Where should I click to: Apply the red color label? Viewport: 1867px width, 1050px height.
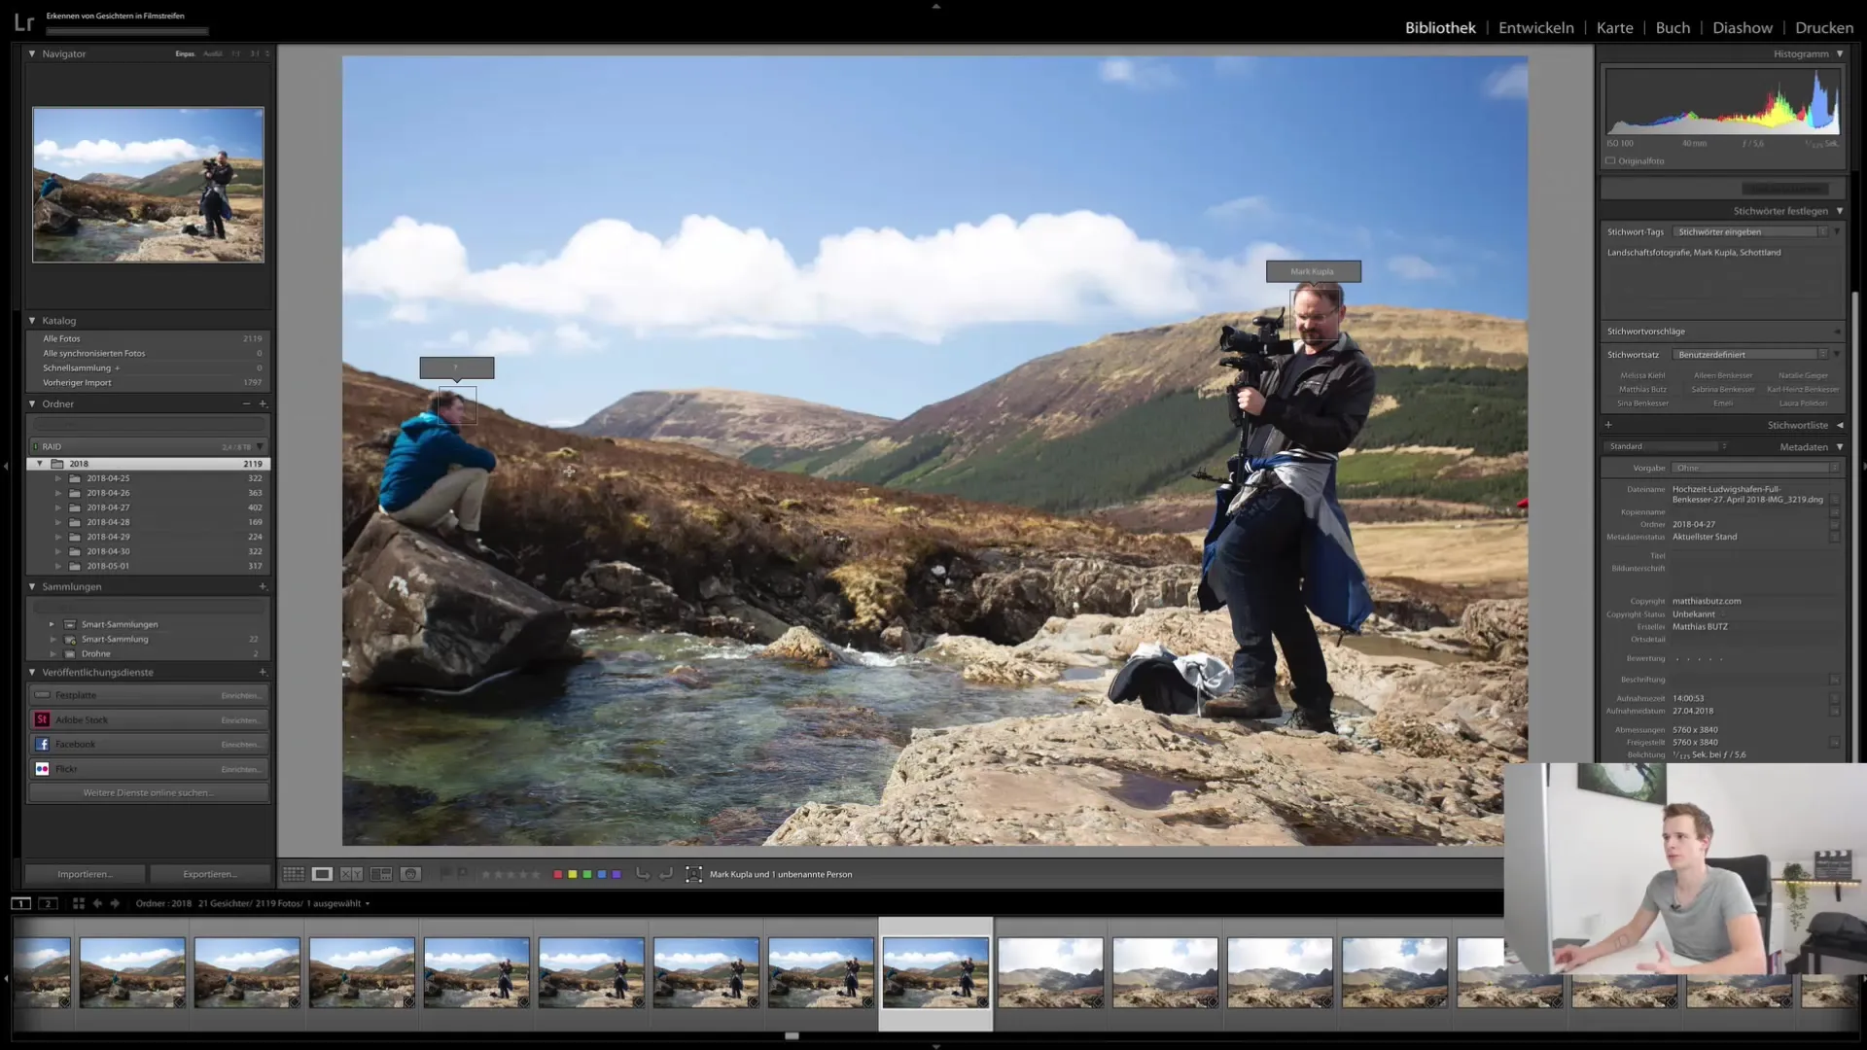tap(558, 874)
